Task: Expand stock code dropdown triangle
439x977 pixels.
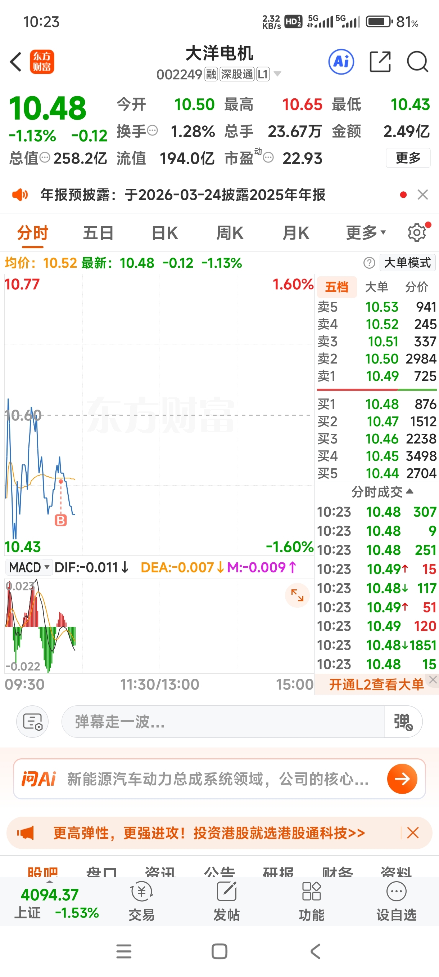Action: click(x=277, y=73)
